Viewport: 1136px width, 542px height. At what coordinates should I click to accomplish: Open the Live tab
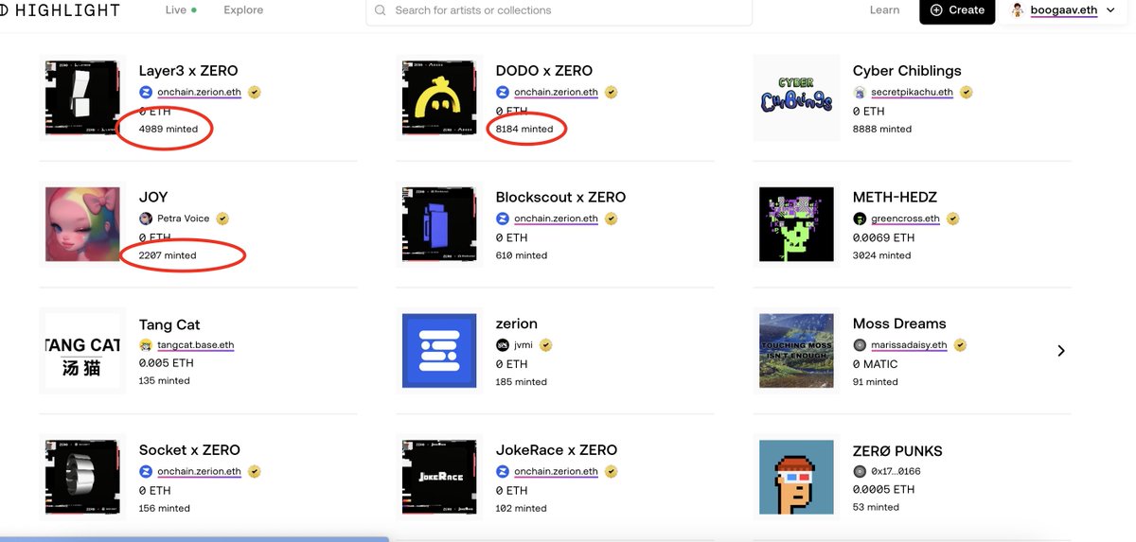click(x=181, y=10)
